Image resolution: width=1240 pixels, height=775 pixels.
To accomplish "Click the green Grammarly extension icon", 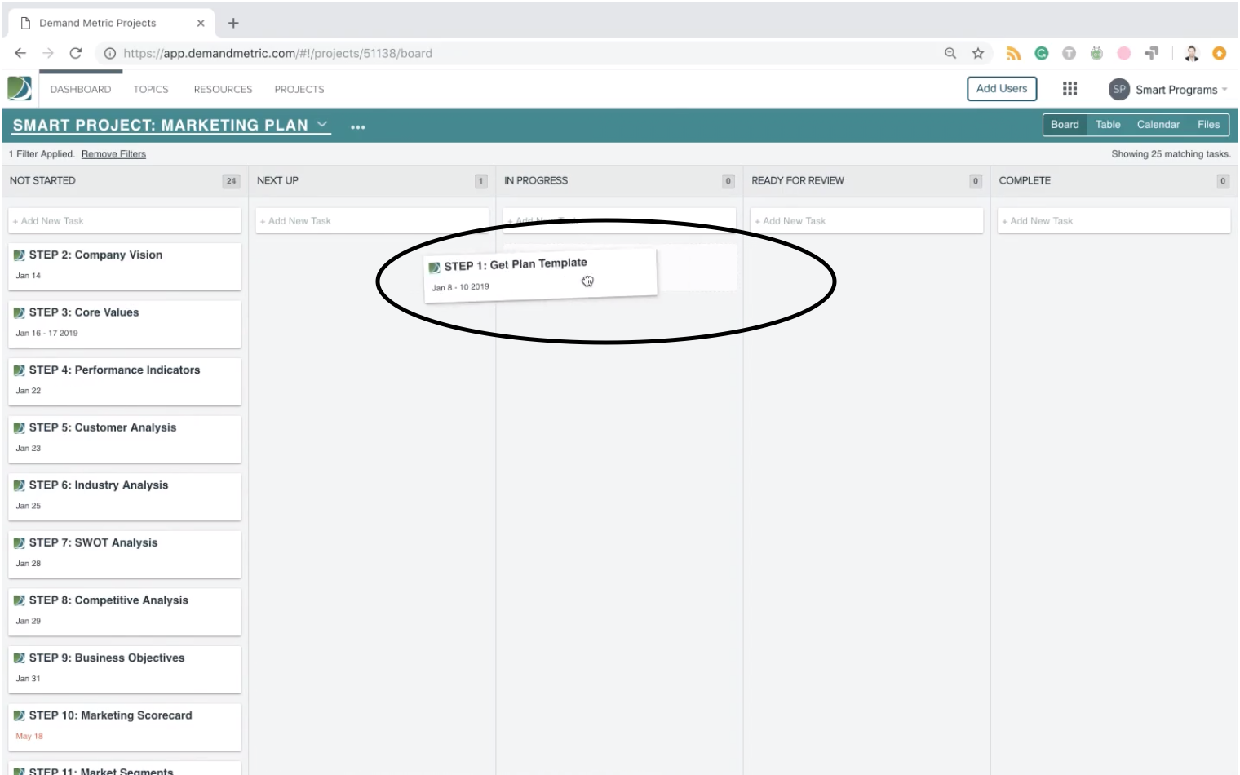I will [x=1042, y=53].
